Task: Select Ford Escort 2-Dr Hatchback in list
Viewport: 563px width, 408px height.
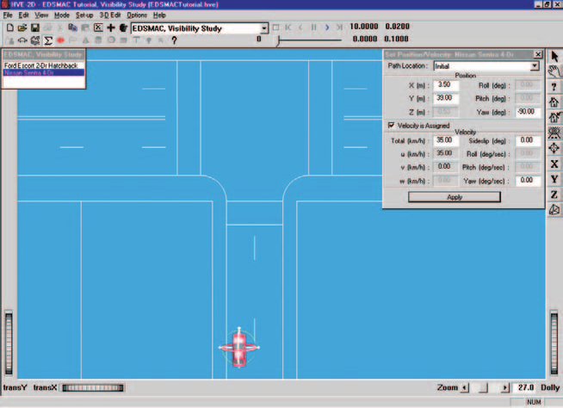Action: [41, 65]
